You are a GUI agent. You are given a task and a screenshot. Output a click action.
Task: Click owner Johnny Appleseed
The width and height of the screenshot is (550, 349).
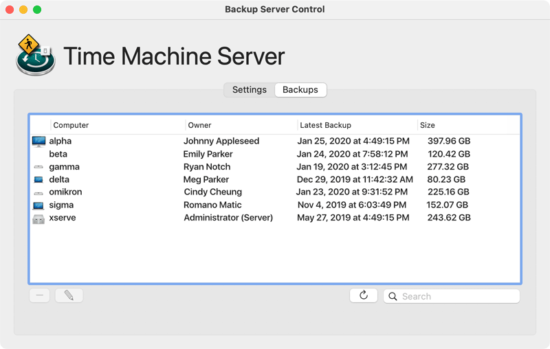pos(221,142)
